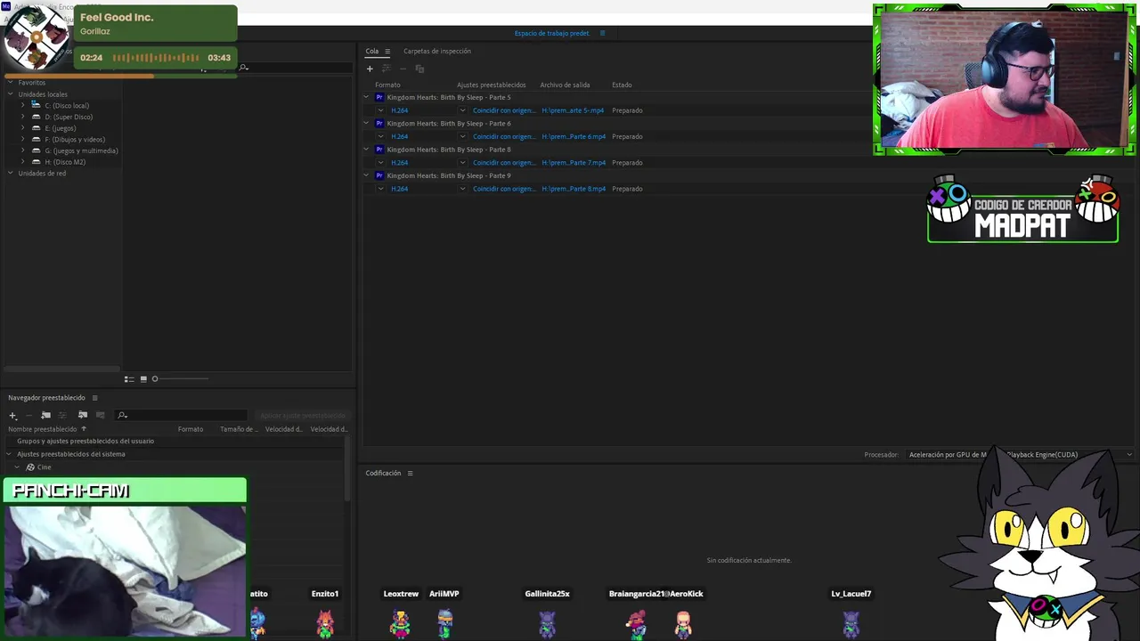Click the Premiere icon of Parte 9

click(x=379, y=175)
